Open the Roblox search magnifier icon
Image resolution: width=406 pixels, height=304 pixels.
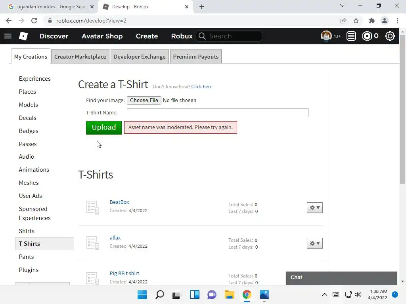click(x=202, y=36)
